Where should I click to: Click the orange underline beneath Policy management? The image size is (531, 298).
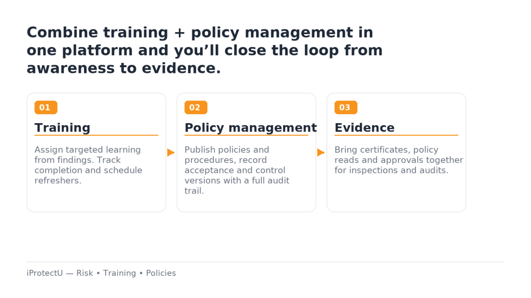point(246,135)
